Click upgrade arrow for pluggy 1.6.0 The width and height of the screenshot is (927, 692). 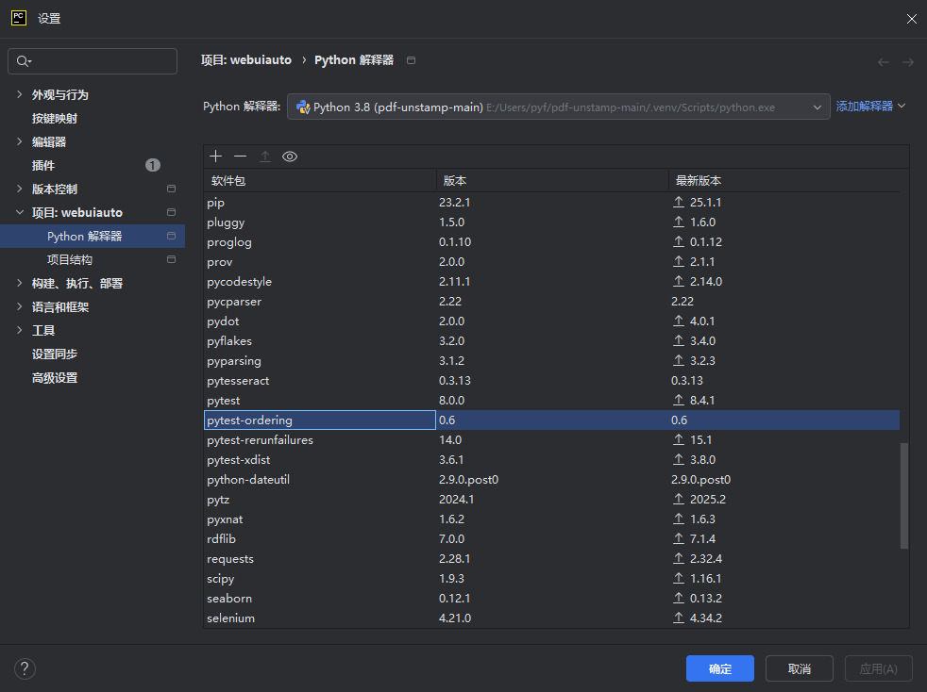679,222
